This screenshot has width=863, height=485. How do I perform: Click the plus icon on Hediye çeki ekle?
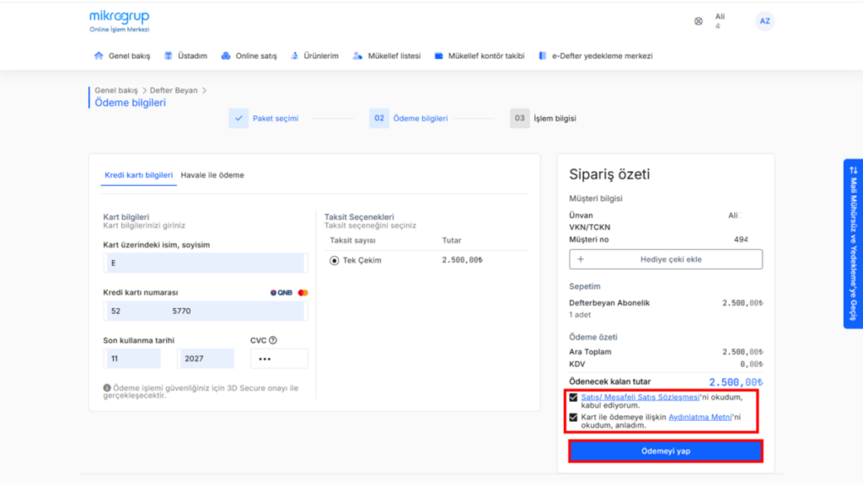[x=581, y=259]
